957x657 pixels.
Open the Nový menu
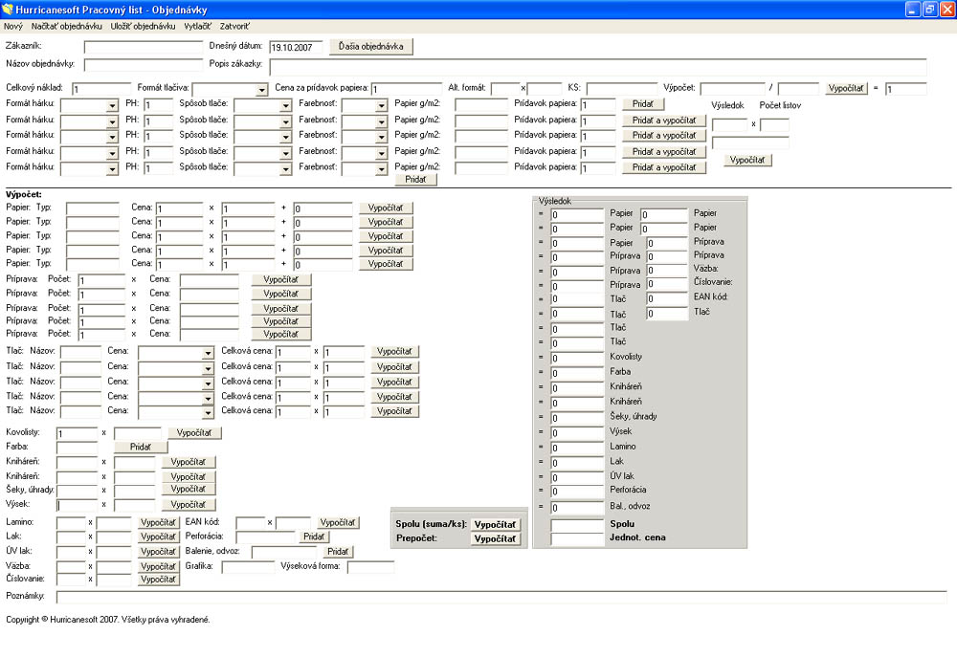click(13, 27)
